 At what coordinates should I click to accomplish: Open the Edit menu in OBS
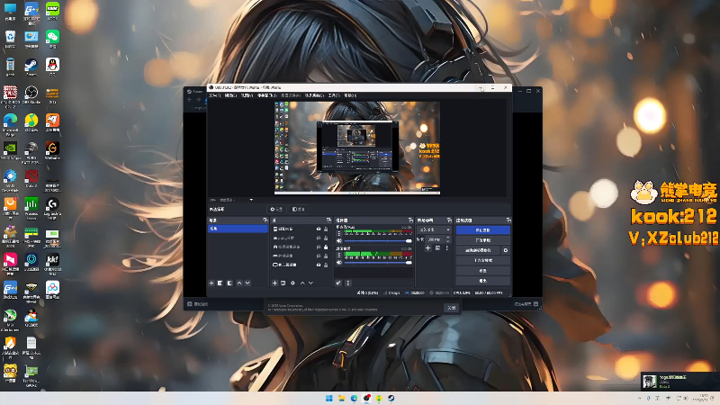(x=230, y=95)
